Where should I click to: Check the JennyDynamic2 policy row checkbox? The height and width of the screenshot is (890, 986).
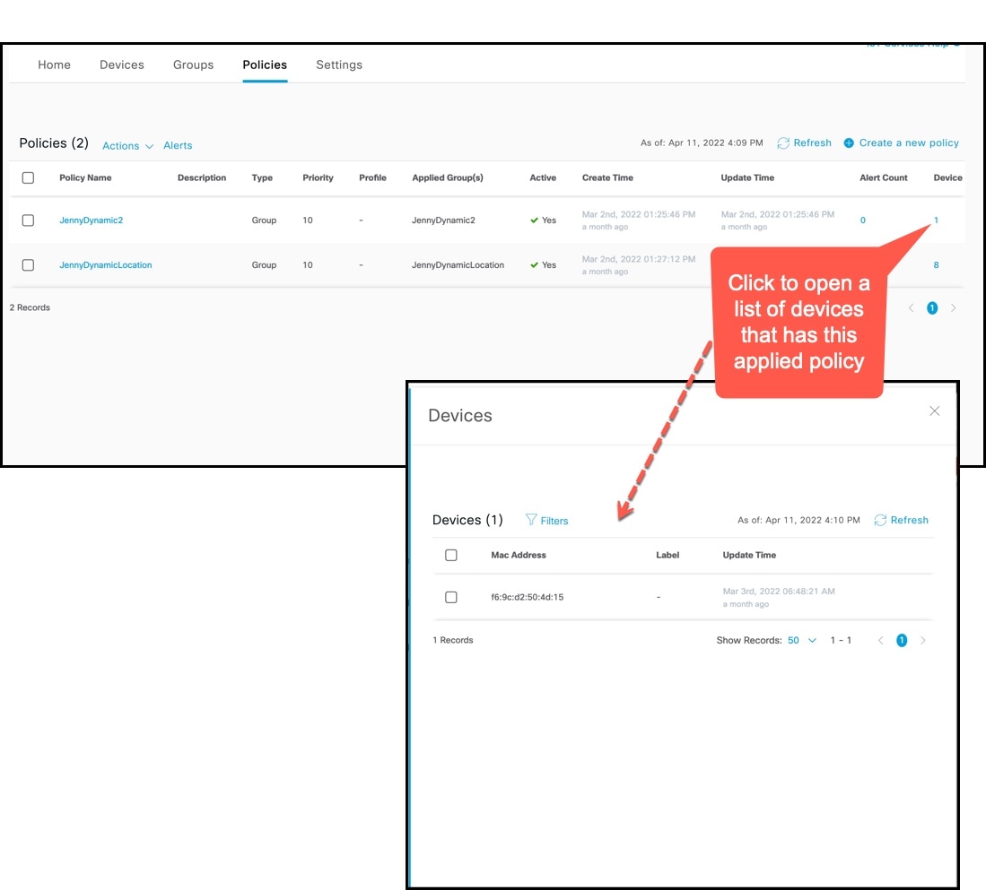click(29, 220)
